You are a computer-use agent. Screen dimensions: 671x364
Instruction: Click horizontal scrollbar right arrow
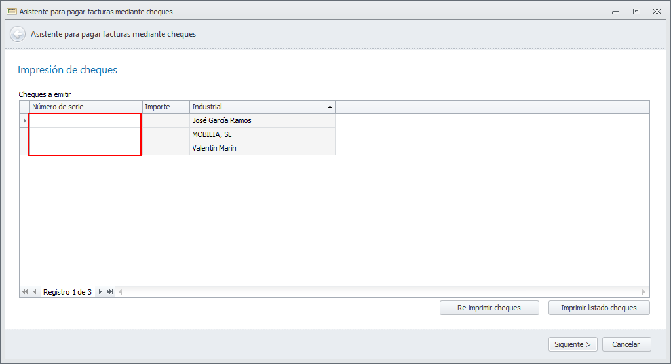(643, 292)
